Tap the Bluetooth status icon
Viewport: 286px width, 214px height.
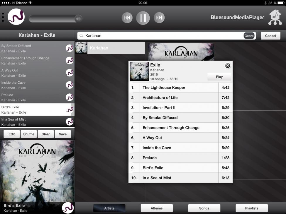(265, 3)
